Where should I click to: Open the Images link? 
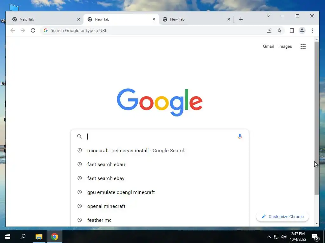tap(285, 47)
